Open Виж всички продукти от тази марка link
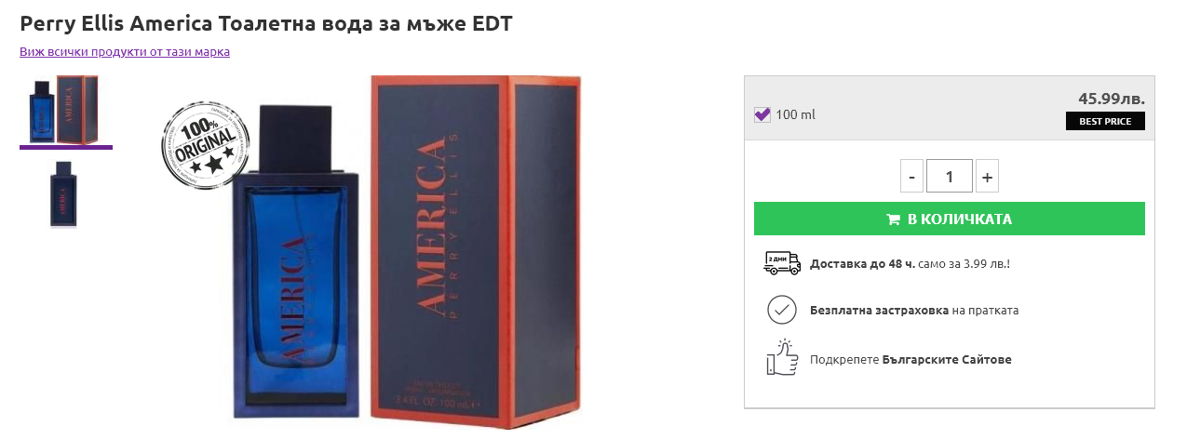This screenshot has width=1187, height=439. [125, 52]
